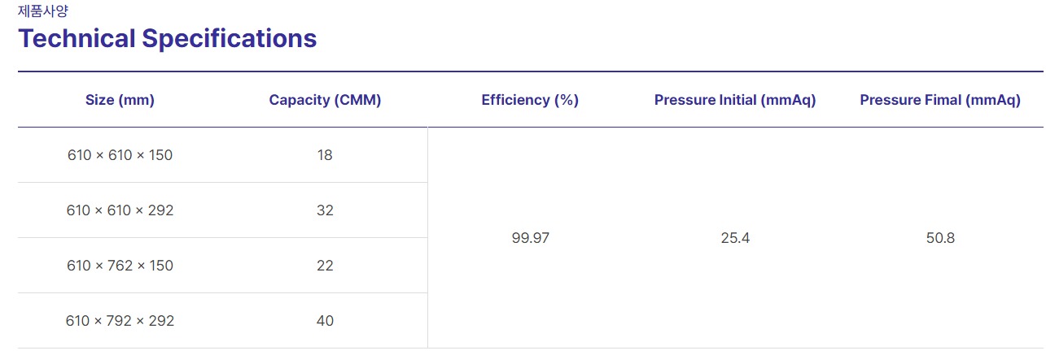Select the capacity value 32
The width and height of the screenshot is (1046, 355).
click(x=325, y=210)
